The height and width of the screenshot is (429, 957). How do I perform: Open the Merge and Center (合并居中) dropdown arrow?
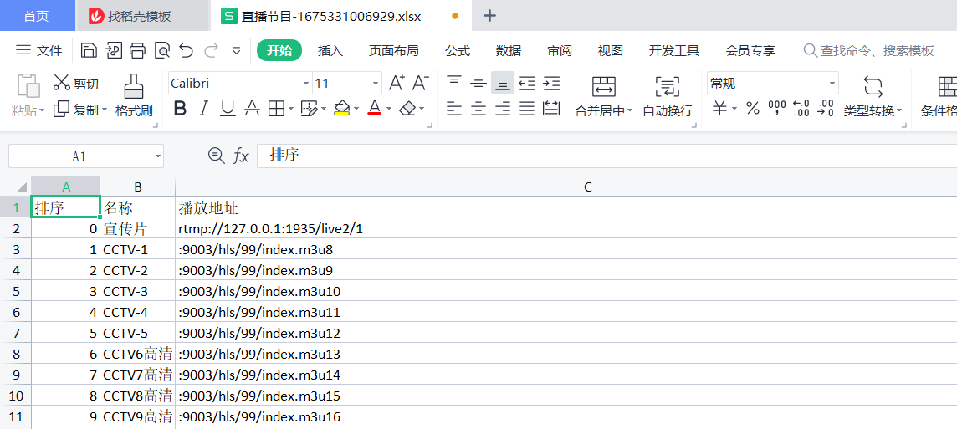(x=630, y=111)
